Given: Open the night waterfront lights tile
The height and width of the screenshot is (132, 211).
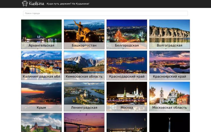Looking at the screenshot, I should [127, 122].
